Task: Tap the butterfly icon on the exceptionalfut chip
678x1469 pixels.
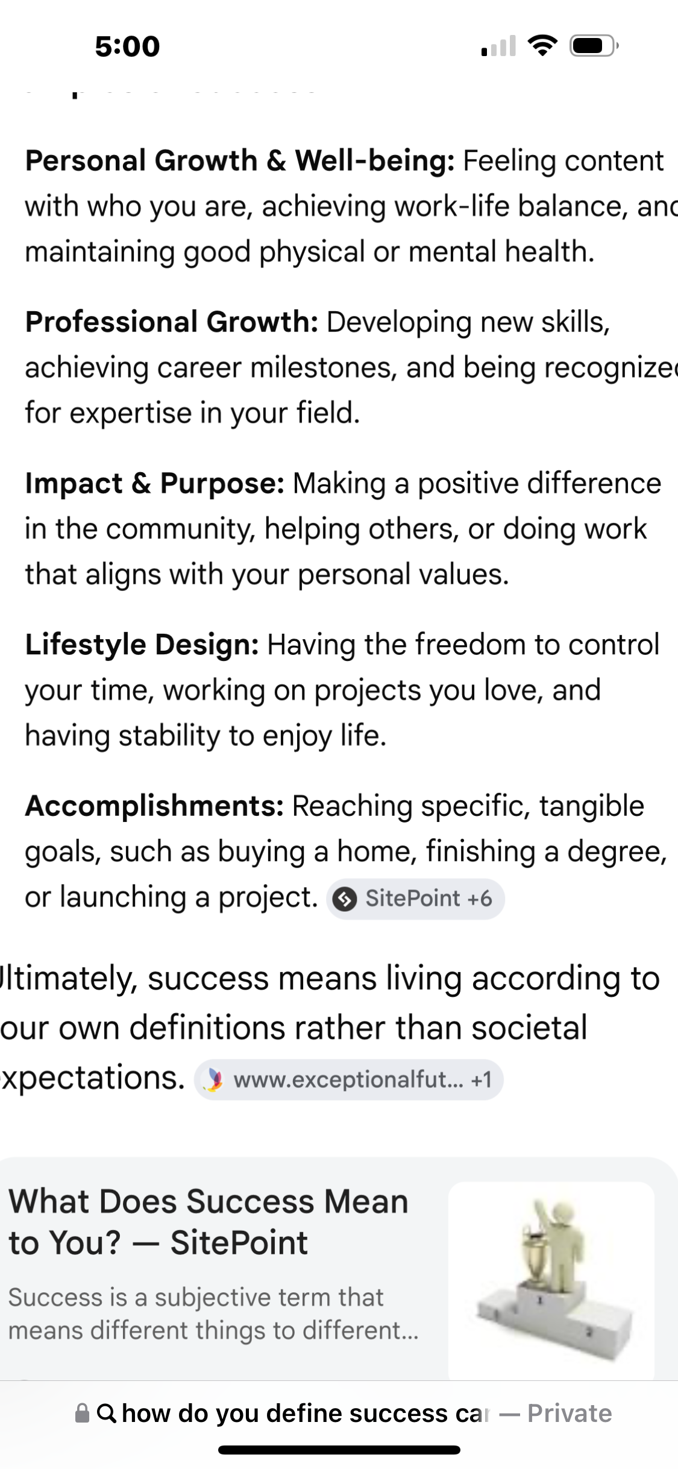Action: coord(213,1079)
